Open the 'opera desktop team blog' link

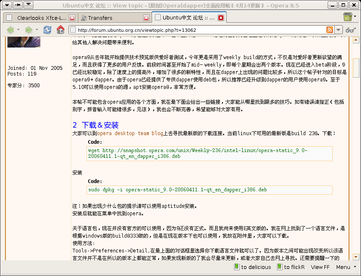130,133
